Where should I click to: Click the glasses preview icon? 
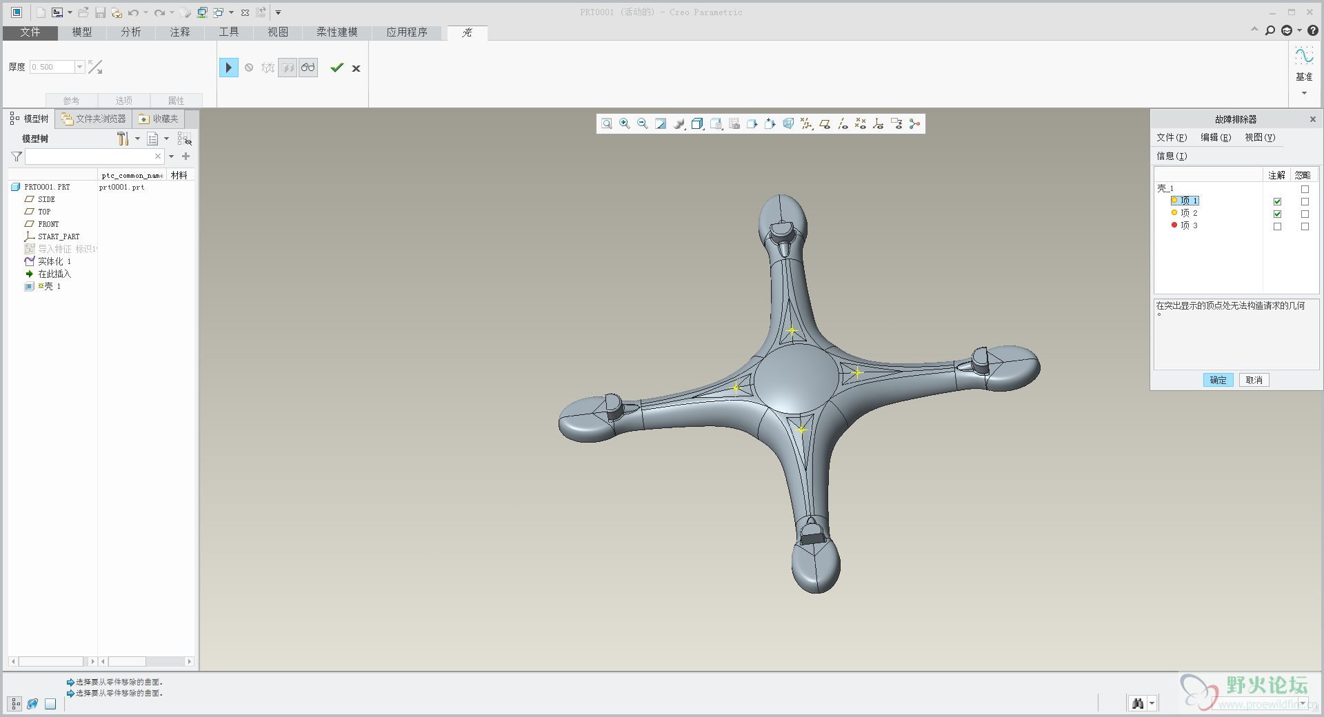308,68
